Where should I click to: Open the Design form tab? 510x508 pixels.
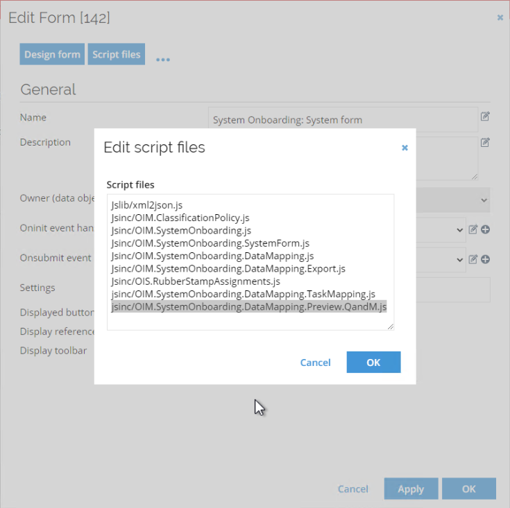[x=52, y=54]
